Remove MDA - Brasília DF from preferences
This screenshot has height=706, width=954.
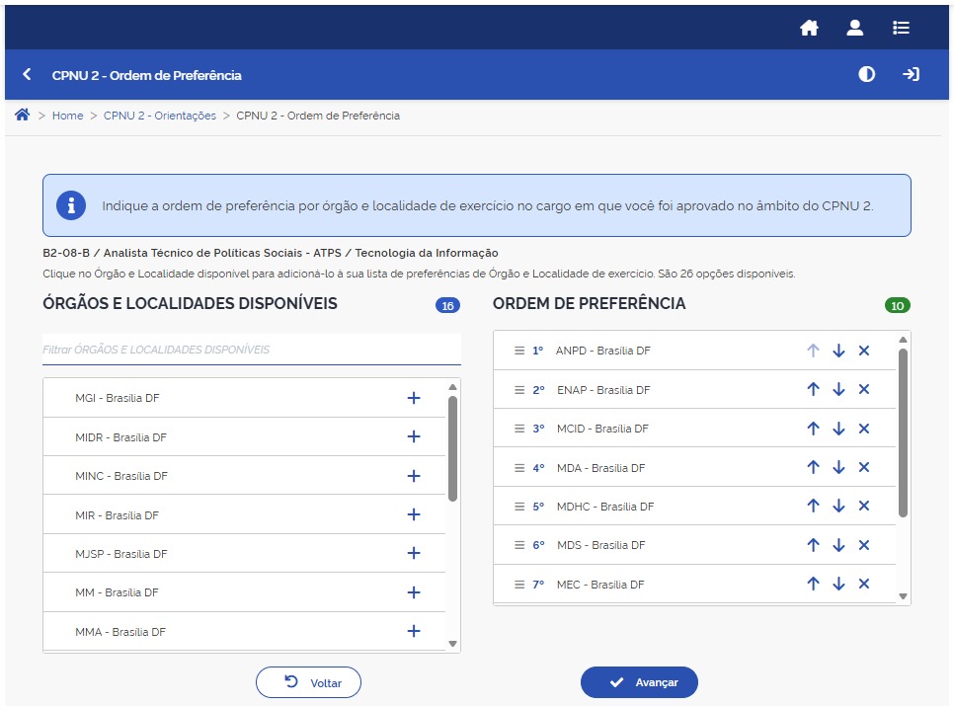click(864, 467)
